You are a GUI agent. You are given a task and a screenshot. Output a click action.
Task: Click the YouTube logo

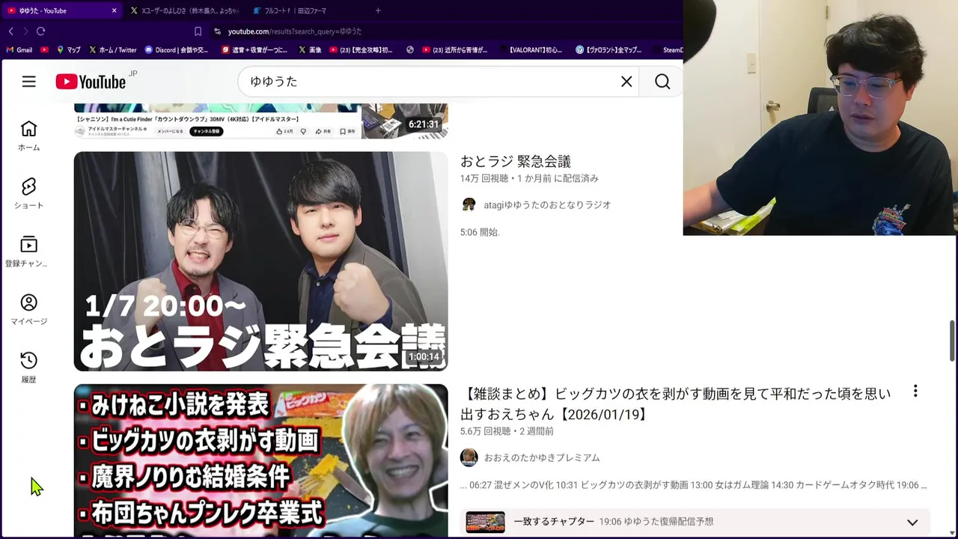tap(91, 82)
